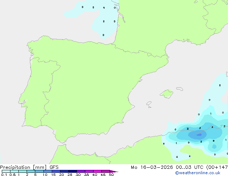228x176 pixels.
Task: Click the over-50 mm arrow tip of legend
Action: (114, 171)
